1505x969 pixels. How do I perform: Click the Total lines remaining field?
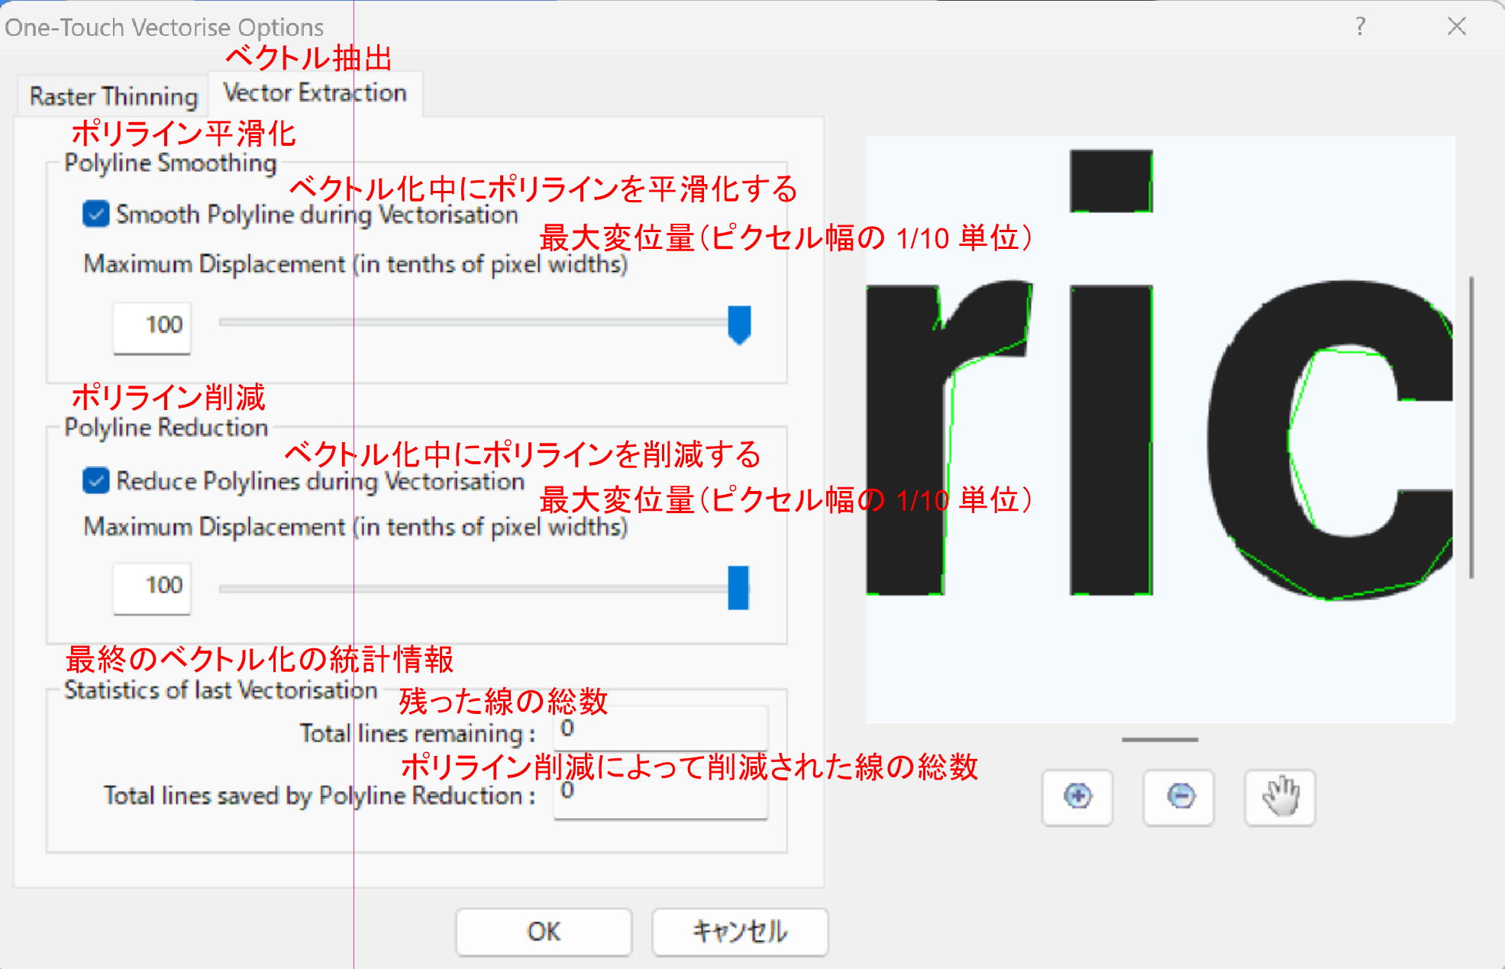660,728
